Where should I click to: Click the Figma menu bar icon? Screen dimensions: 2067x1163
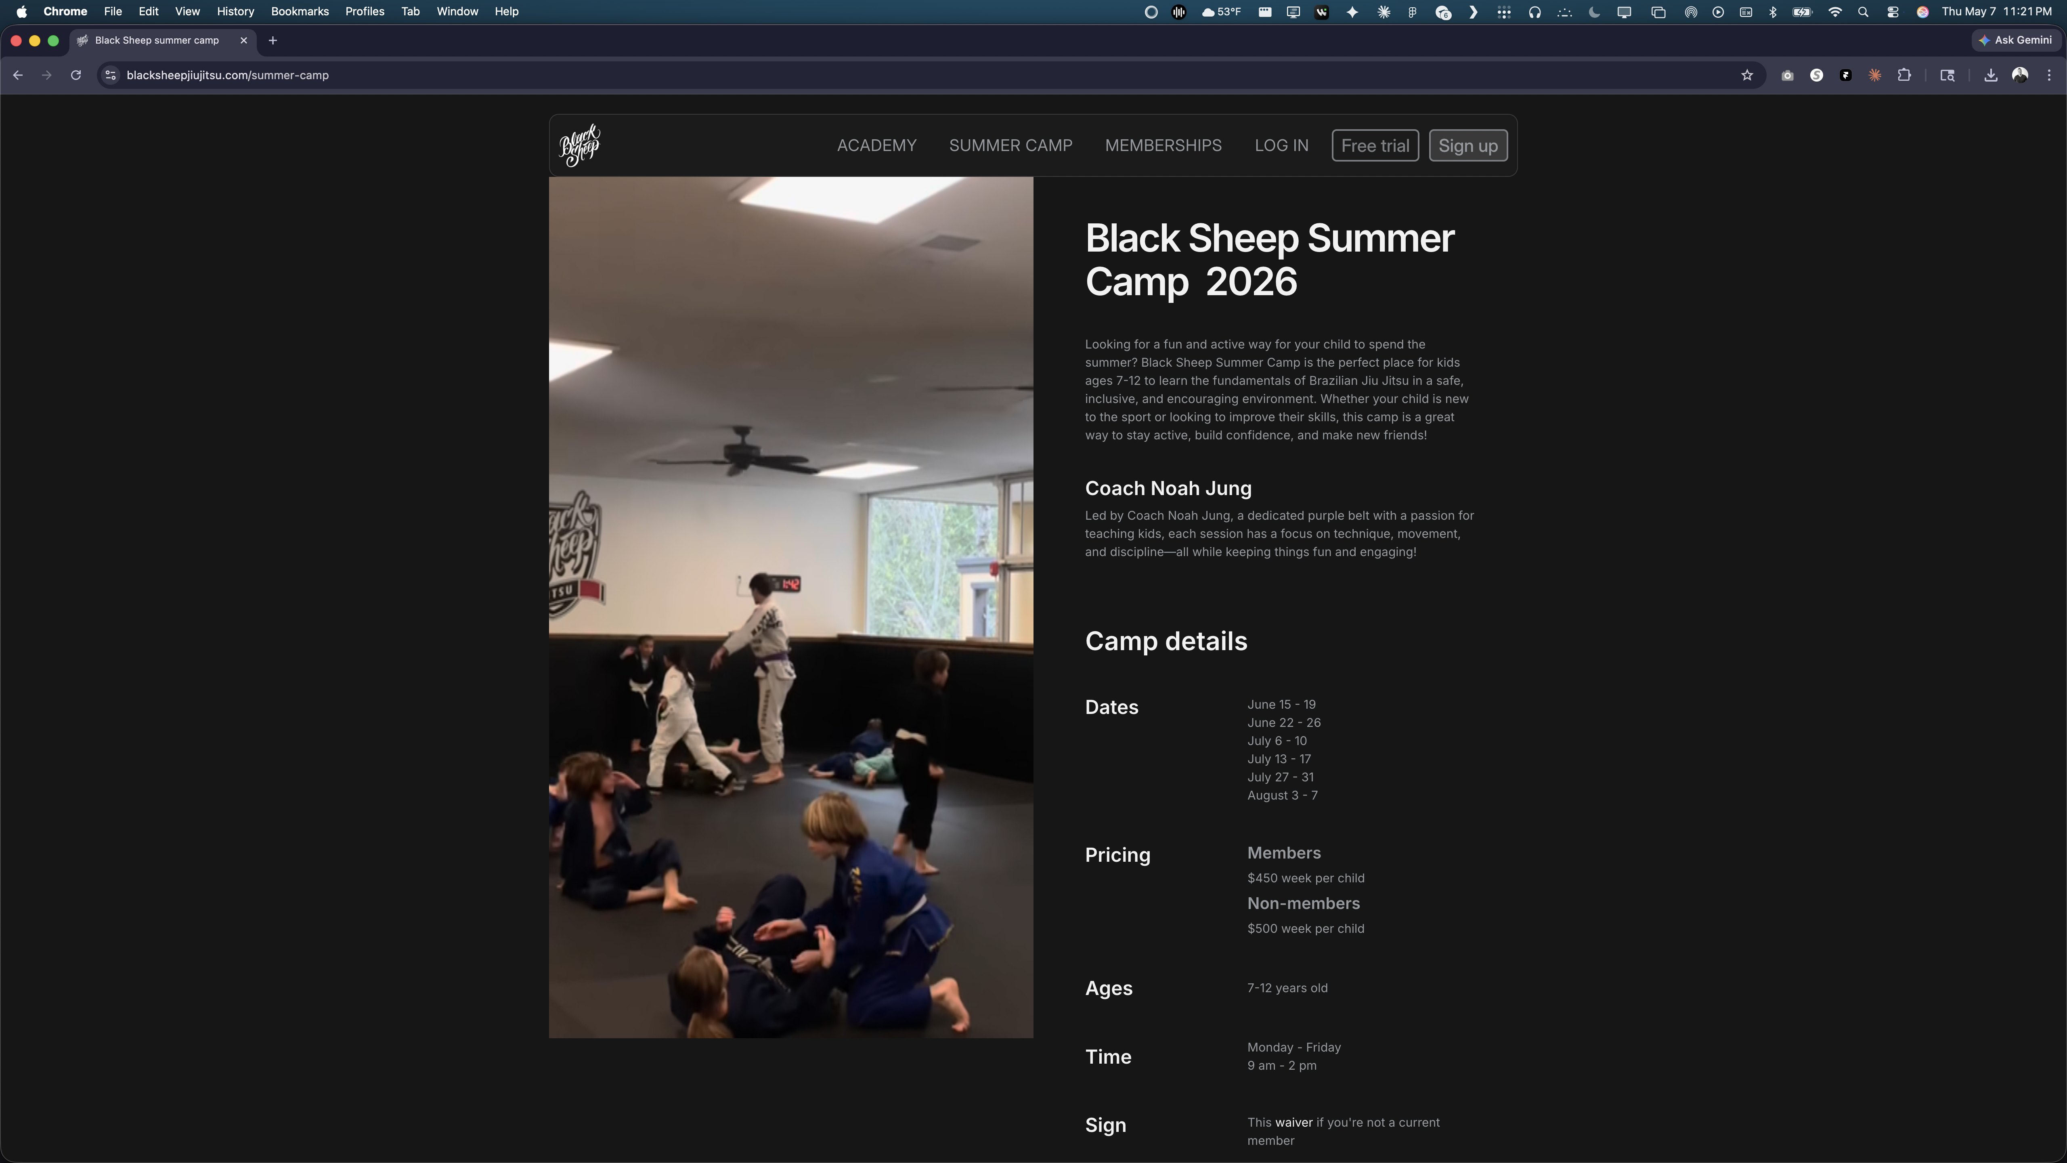[x=1411, y=11]
